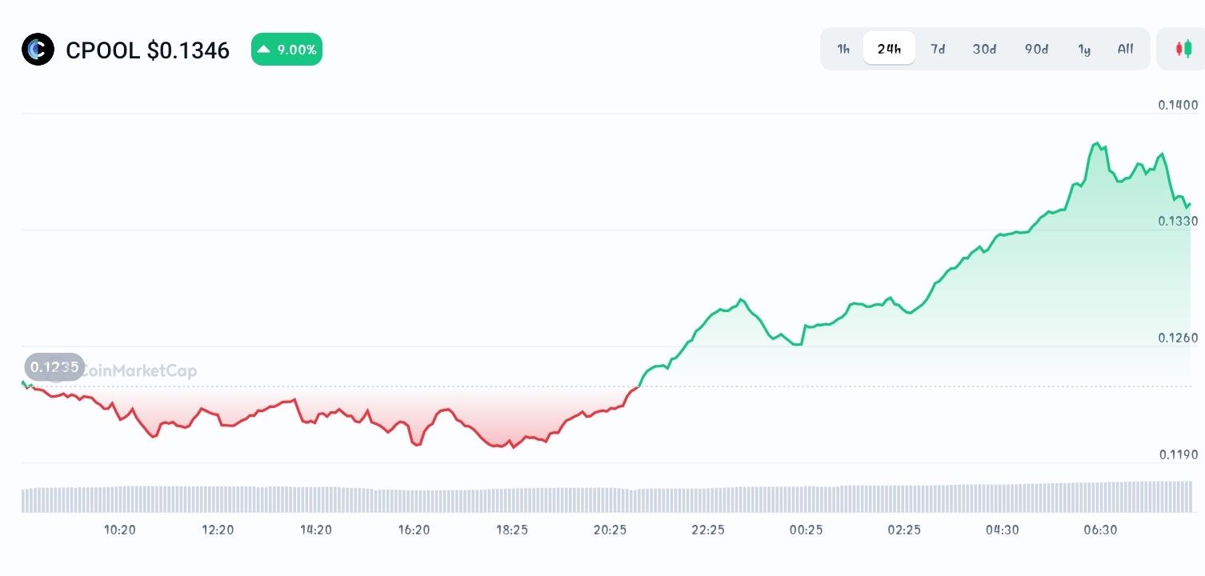Click the CPOOL $0.1346 price heading
1205x576 pixels.
pos(148,50)
